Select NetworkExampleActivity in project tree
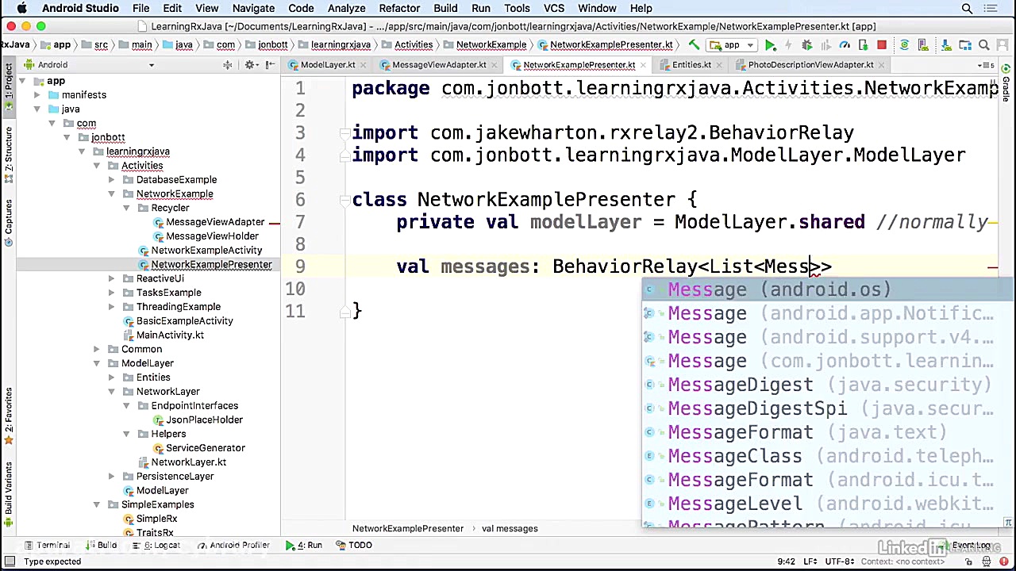Screen dimensions: 1016x571 [x=206, y=251]
